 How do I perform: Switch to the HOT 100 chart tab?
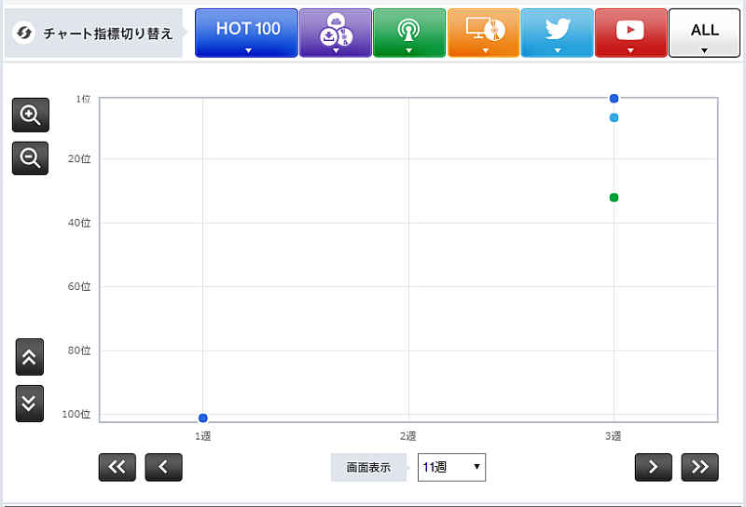pos(247,34)
